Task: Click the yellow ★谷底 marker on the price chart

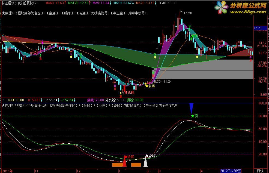Action: coord(150,86)
